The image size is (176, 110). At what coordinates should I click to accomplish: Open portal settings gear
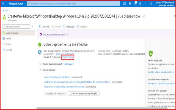pos(140,4)
